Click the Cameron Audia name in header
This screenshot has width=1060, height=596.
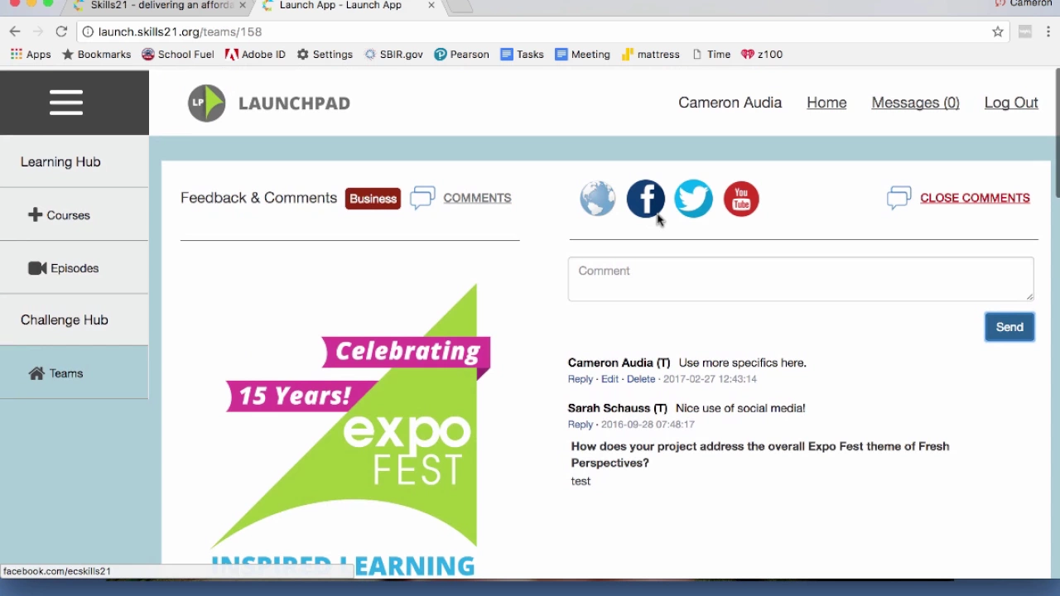click(730, 103)
